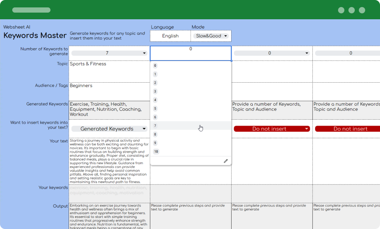
Task: Open the keyword count dropdown showing 7
Action: (x=109, y=53)
